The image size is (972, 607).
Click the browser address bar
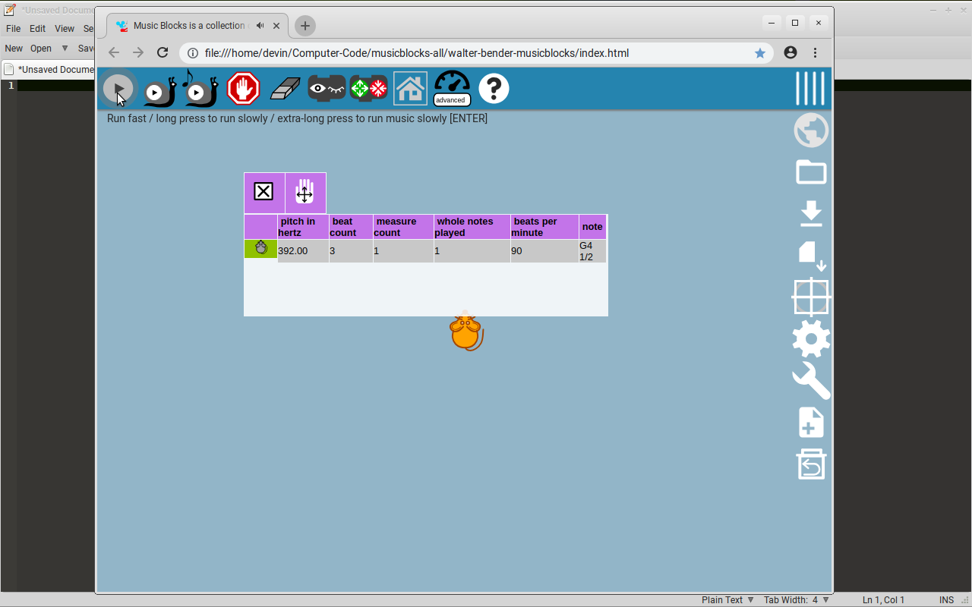click(471, 53)
